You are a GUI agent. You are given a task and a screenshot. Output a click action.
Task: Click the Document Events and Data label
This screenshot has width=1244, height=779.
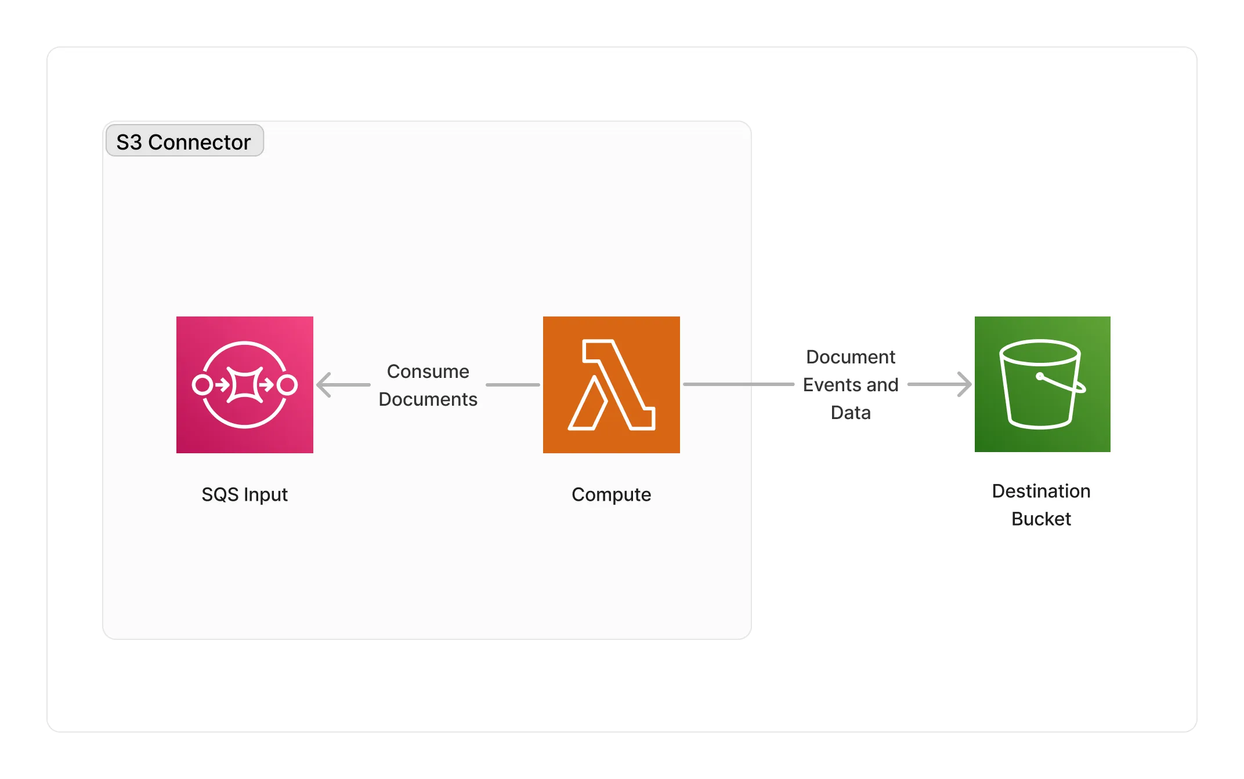click(x=851, y=385)
